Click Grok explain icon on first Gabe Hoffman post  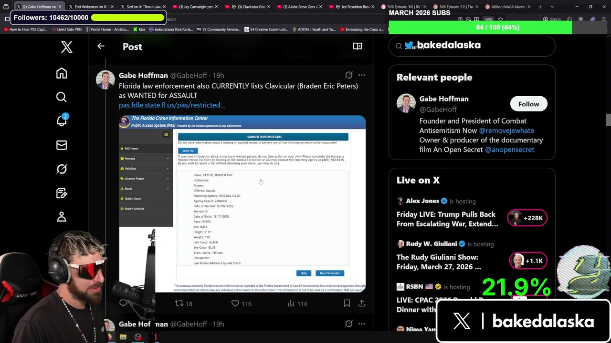pos(349,75)
